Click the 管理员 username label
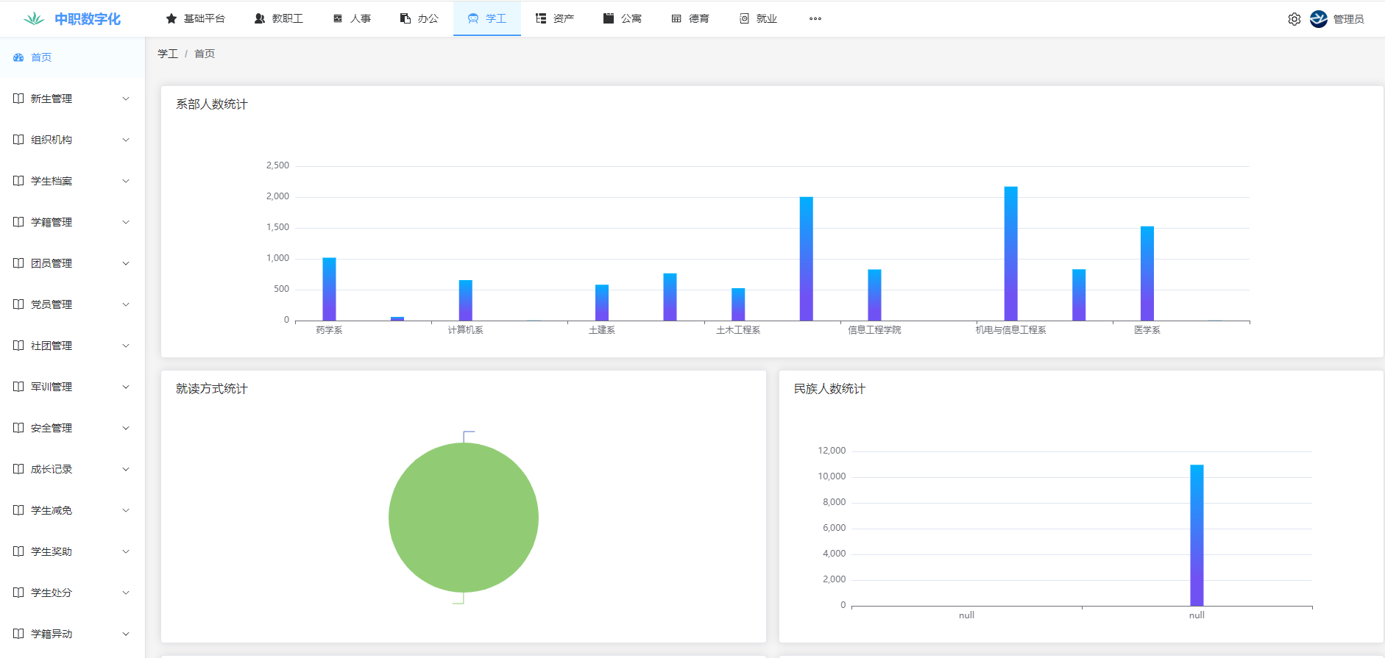Viewport: 1385px width, 658px height. [x=1348, y=19]
